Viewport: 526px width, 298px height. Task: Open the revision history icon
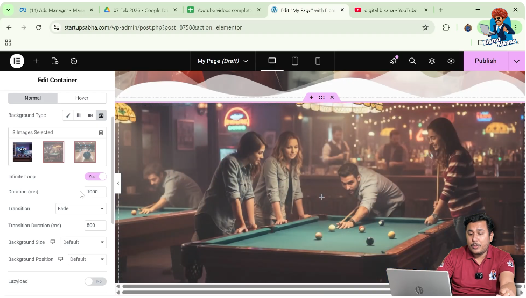pos(74,61)
